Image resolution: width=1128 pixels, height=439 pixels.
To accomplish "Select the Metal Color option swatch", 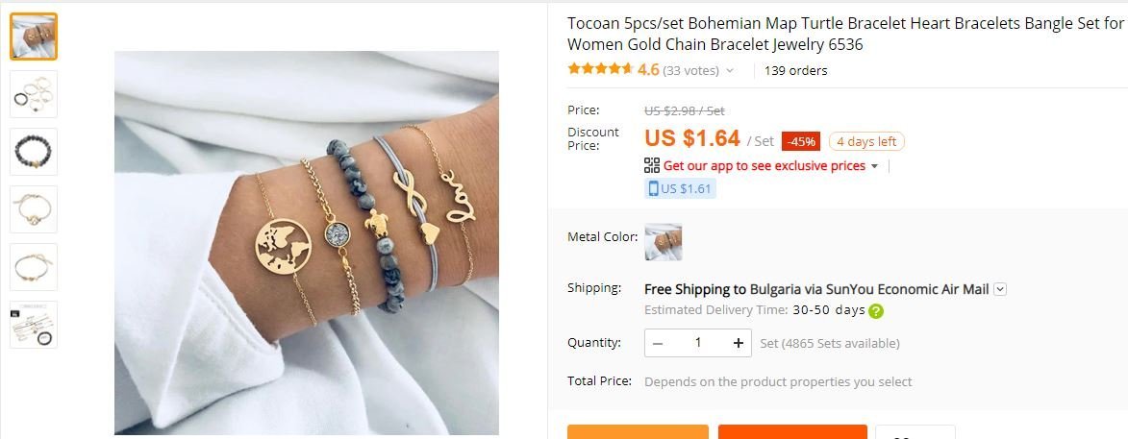I will pyautogui.click(x=664, y=242).
